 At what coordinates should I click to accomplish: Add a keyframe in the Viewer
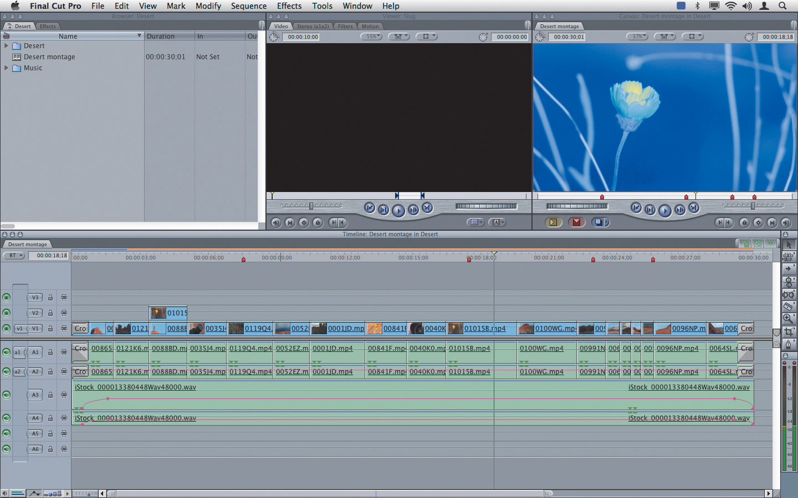(x=304, y=222)
